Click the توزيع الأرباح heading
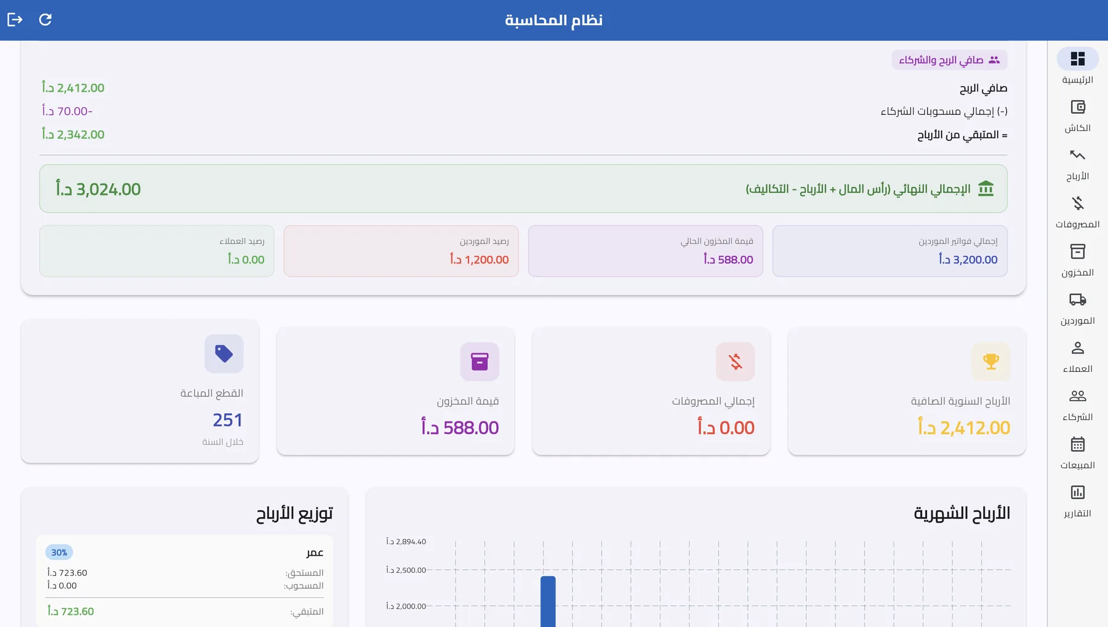This screenshot has height=627, width=1108. tap(294, 513)
